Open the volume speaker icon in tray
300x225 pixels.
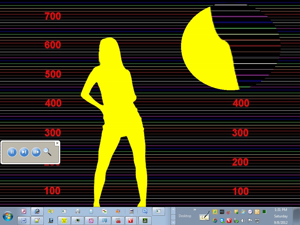coord(243,221)
